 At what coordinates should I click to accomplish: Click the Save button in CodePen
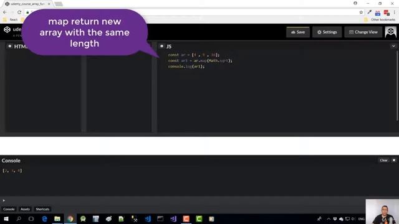(298, 32)
